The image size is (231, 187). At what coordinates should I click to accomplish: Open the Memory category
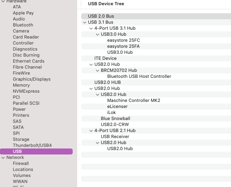click(x=21, y=85)
